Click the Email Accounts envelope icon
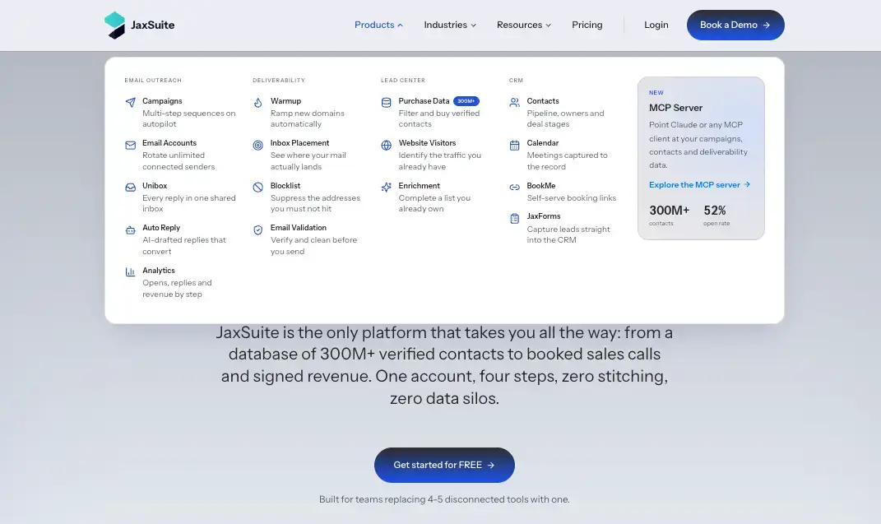This screenshot has height=524, width=881. tap(130, 145)
